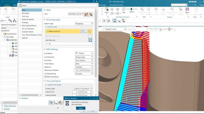Image resolution: width=204 pixels, height=114 pixels.
Task: Open the Stepover Constant dropdown
Action: (84, 67)
